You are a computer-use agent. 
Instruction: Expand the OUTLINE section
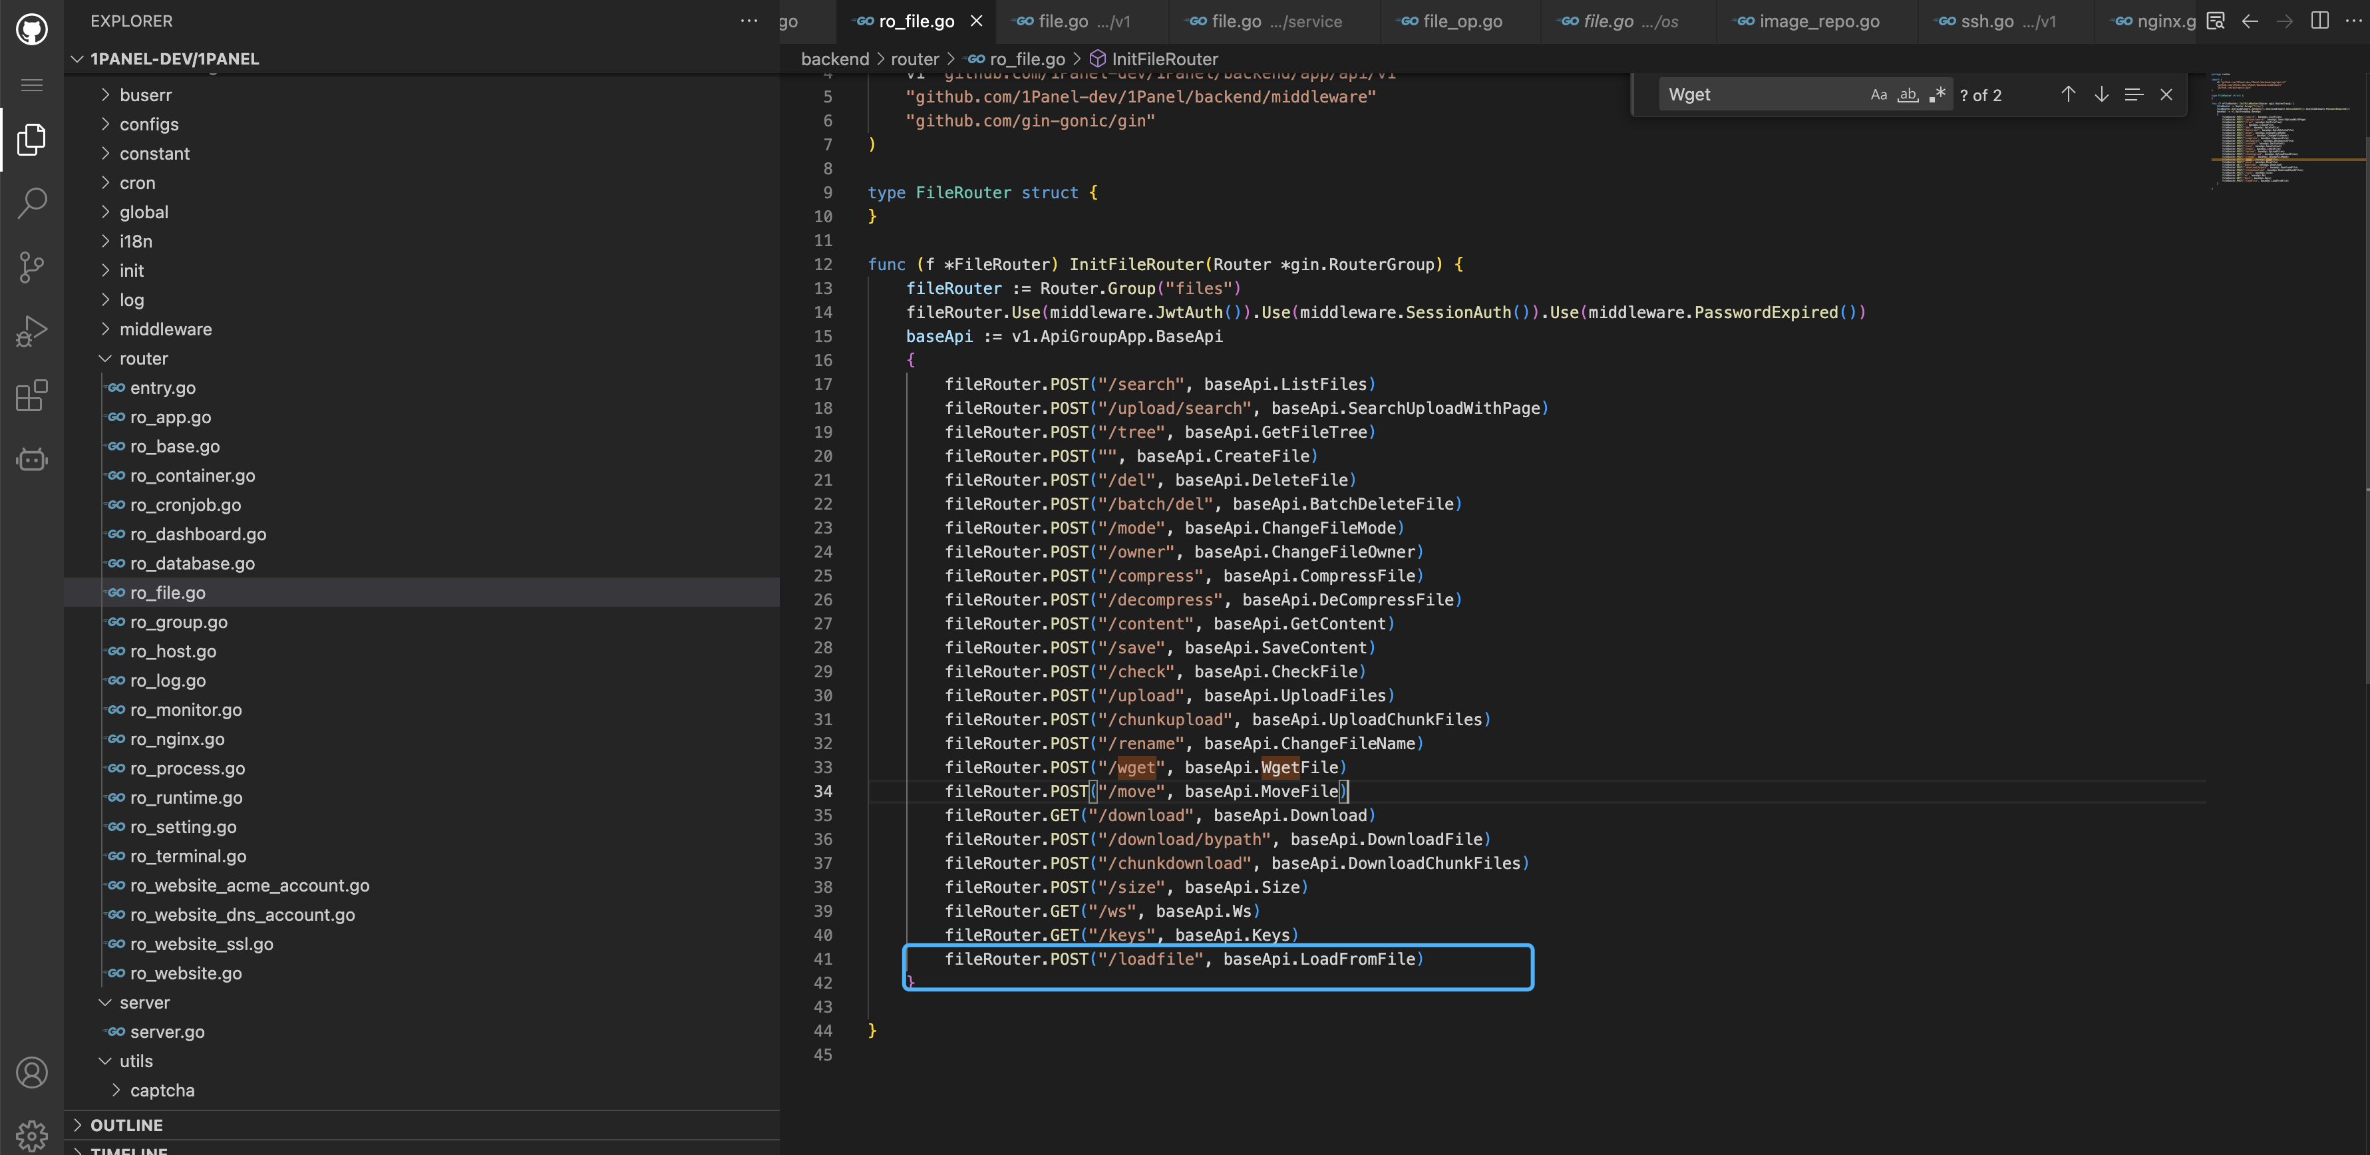click(x=126, y=1124)
